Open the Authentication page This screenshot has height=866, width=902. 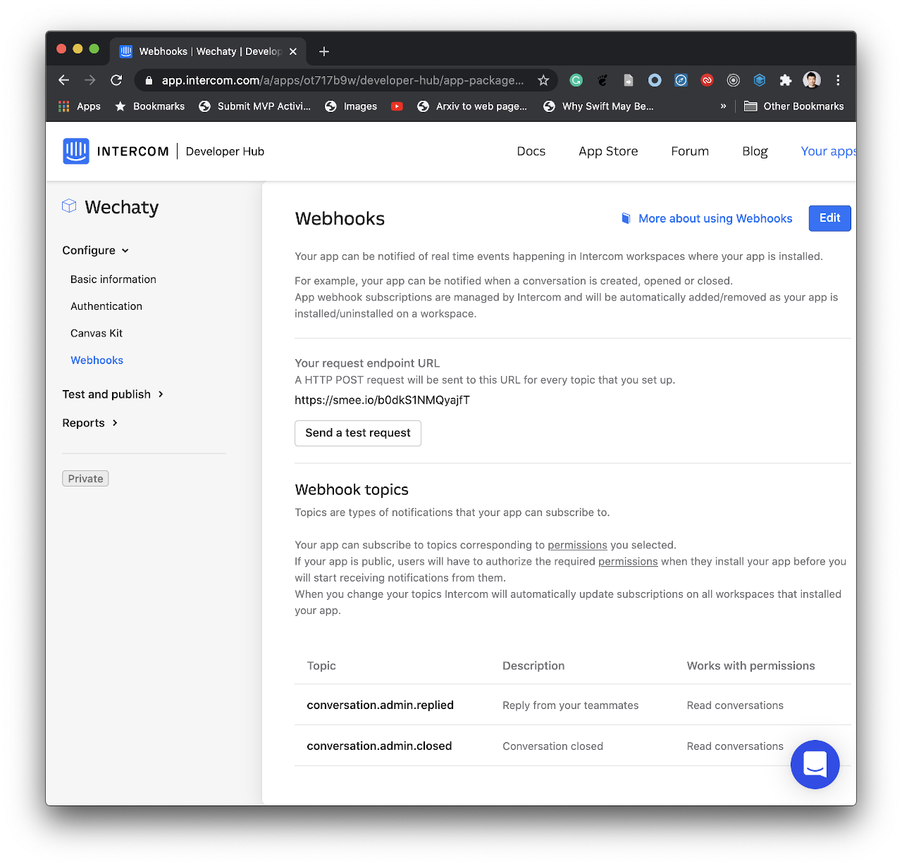[x=106, y=306]
